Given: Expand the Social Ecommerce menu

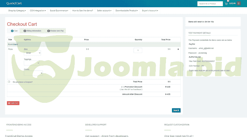Looking at the screenshot, I should click(59, 11).
